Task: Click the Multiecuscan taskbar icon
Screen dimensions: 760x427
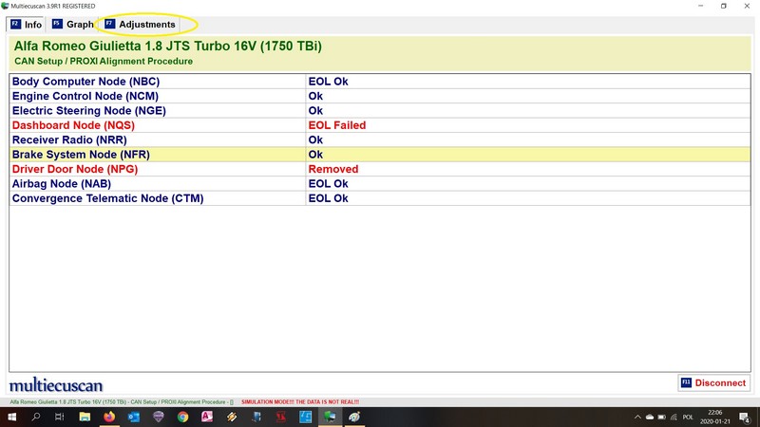Action: tap(330, 417)
